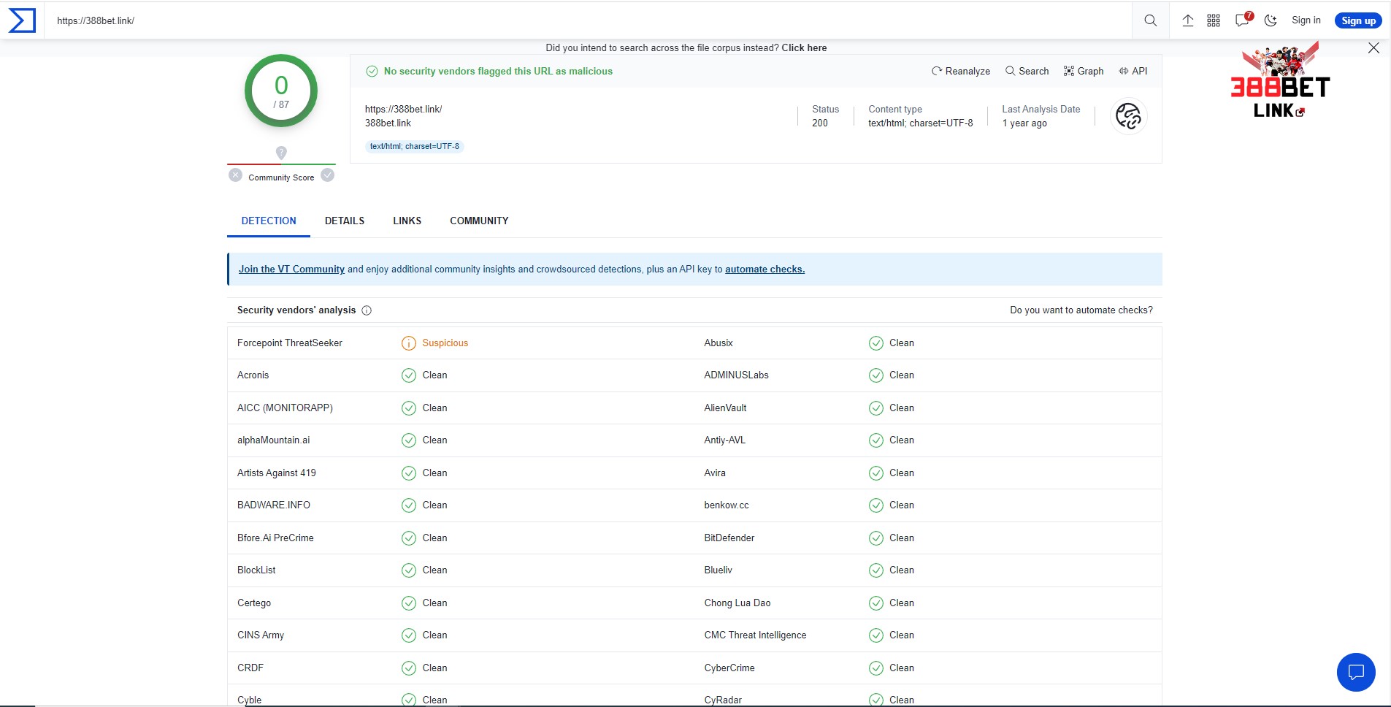Image resolution: width=1391 pixels, height=707 pixels.
Task: Vote positive with the community score check icon
Action: (x=328, y=175)
